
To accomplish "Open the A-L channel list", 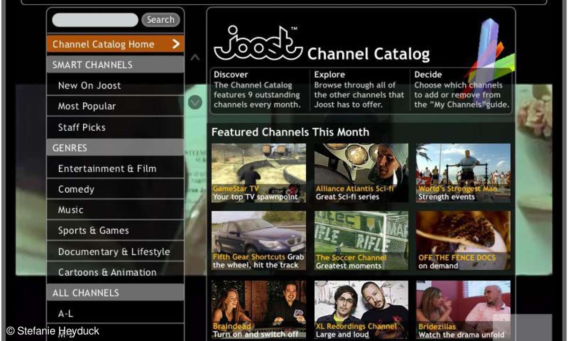I will click(x=115, y=314).
